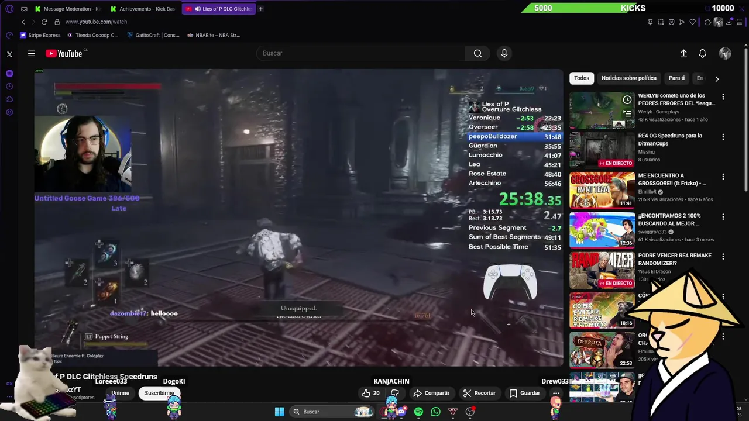This screenshot has height=421, width=749.
Task: Start voice search with microphone icon
Action: point(504,53)
